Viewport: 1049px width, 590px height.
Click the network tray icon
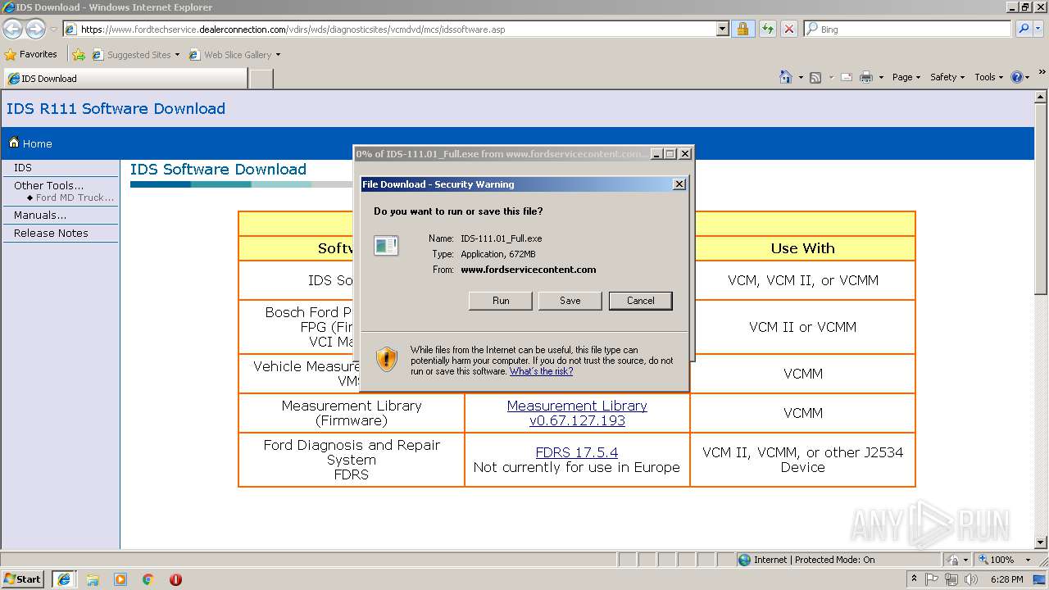[x=951, y=579]
